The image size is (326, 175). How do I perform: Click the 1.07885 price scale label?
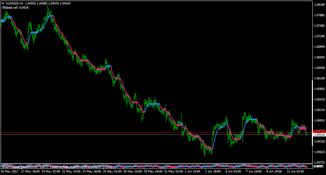pos(319,15)
